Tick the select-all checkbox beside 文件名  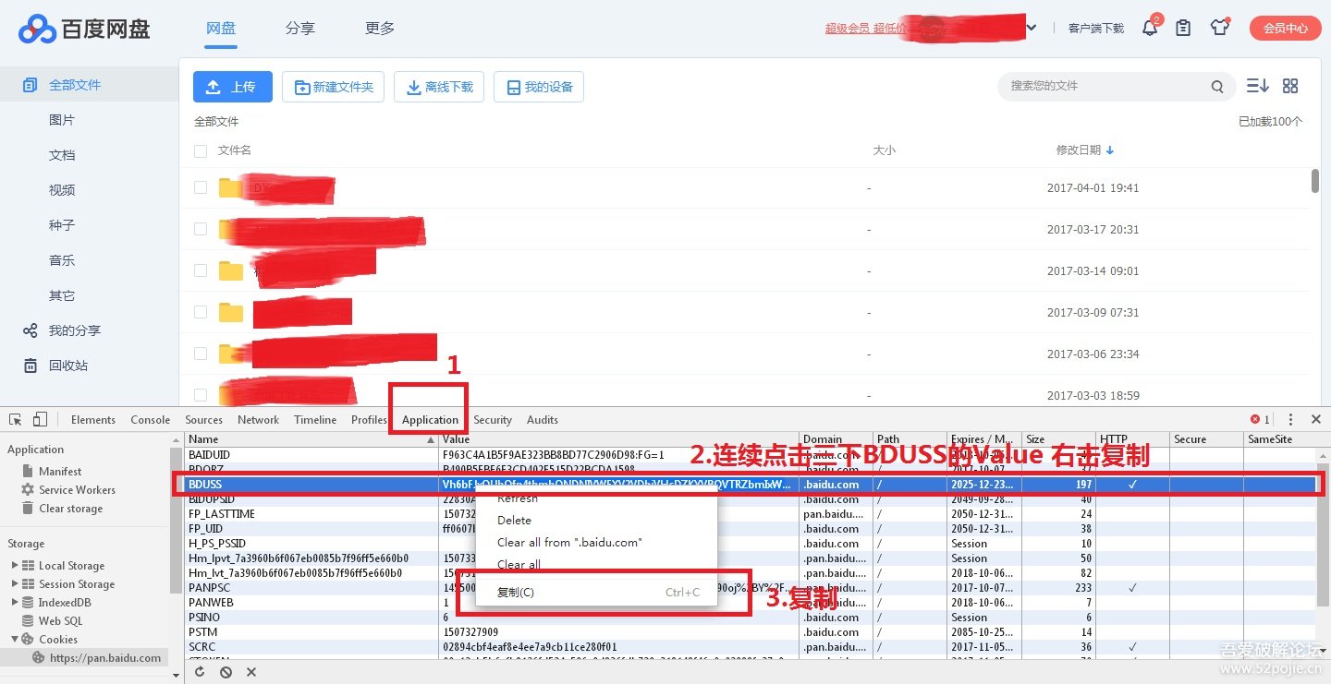coord(201,150)
